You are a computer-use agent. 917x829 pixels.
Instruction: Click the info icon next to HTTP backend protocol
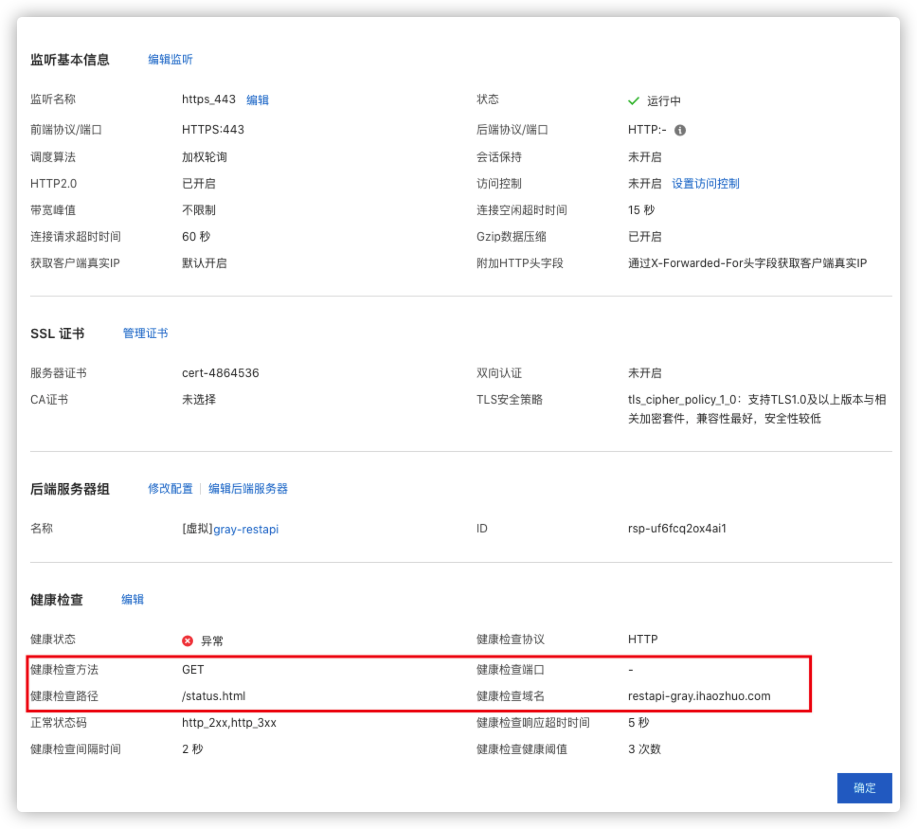point(681,129)
